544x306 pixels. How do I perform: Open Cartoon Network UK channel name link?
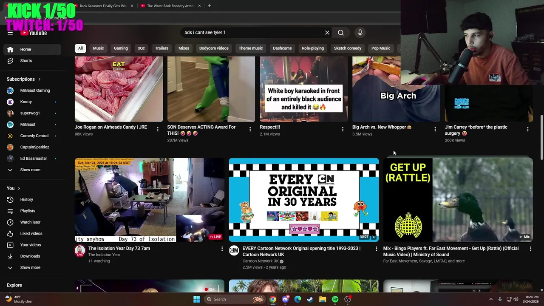click(261, 261)
